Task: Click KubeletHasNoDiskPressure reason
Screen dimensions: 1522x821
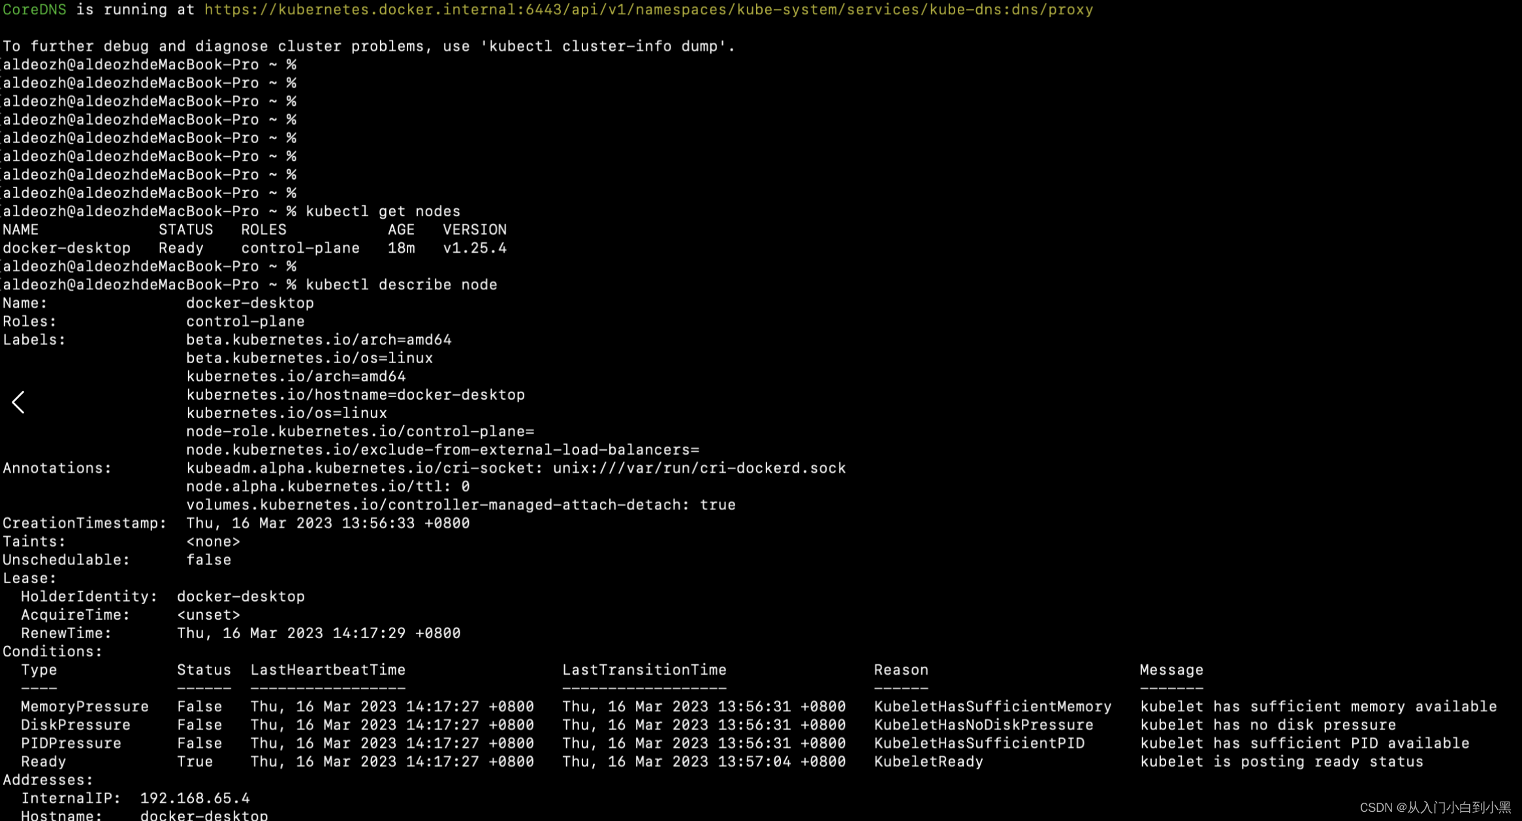Action: [x=983, y=725]
